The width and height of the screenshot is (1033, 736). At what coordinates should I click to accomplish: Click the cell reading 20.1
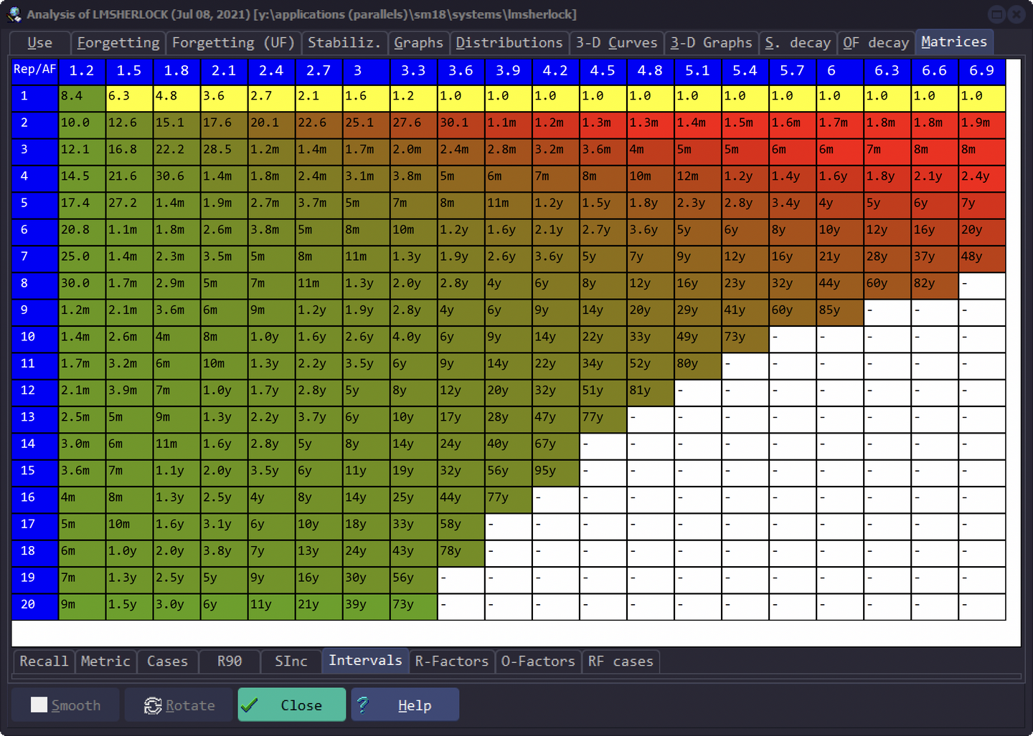pos(271,125)
